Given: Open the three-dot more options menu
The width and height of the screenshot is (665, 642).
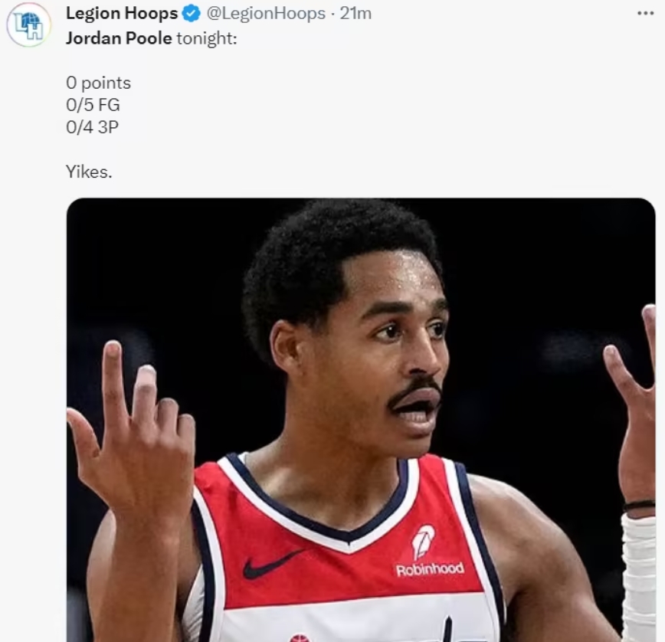Looking at the screenshot, I should point(646,14).
